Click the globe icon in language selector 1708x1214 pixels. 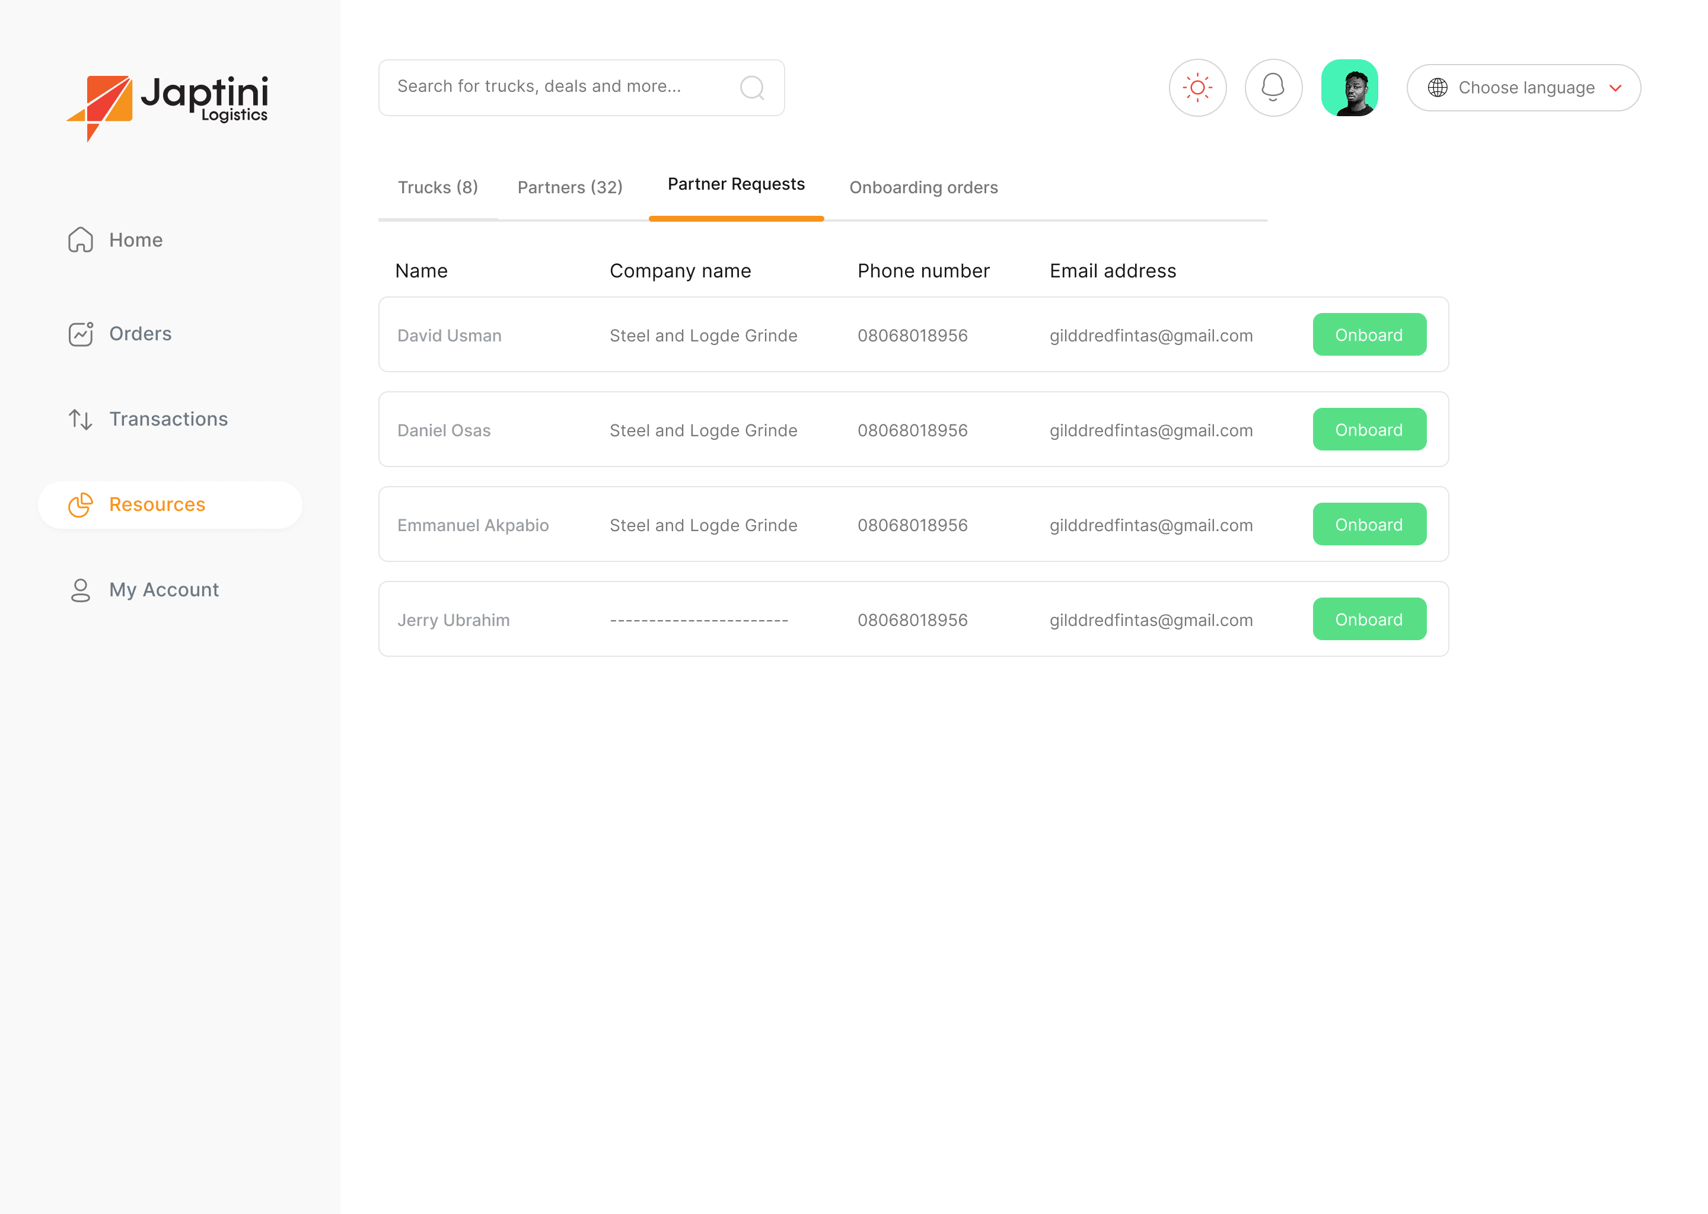[x=1438, y=88]
